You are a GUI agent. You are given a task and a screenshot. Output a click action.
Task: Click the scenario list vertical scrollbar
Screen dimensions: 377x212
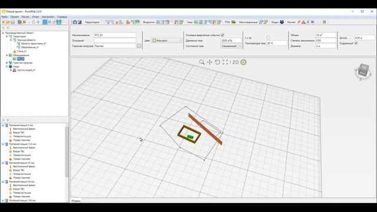pyautogui.click(x=67, y=152)
